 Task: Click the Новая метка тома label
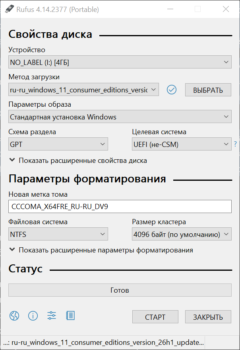[x=38, y=194]
